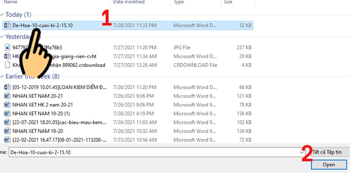The image size is (350, 173).
Task: Click Word icon beside NHAN XET NAM 19-20 (1)
Action: (7, 114)
